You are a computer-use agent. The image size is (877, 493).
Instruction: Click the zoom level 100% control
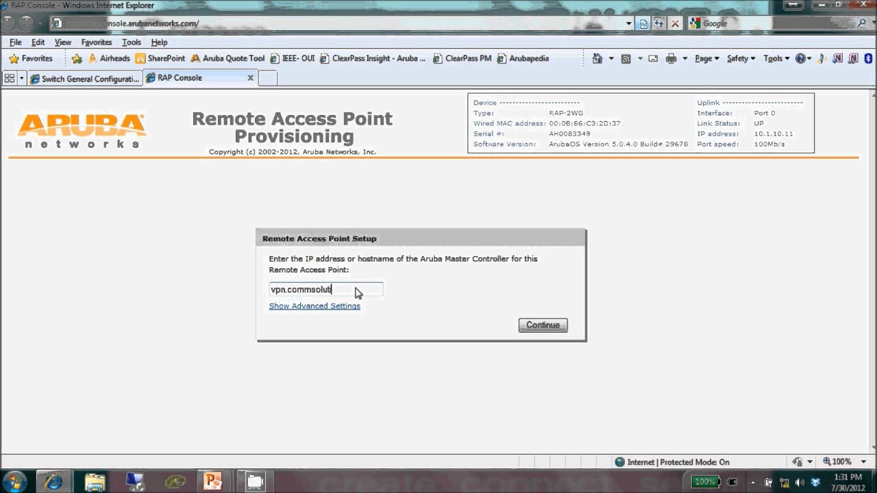[837, 462]
